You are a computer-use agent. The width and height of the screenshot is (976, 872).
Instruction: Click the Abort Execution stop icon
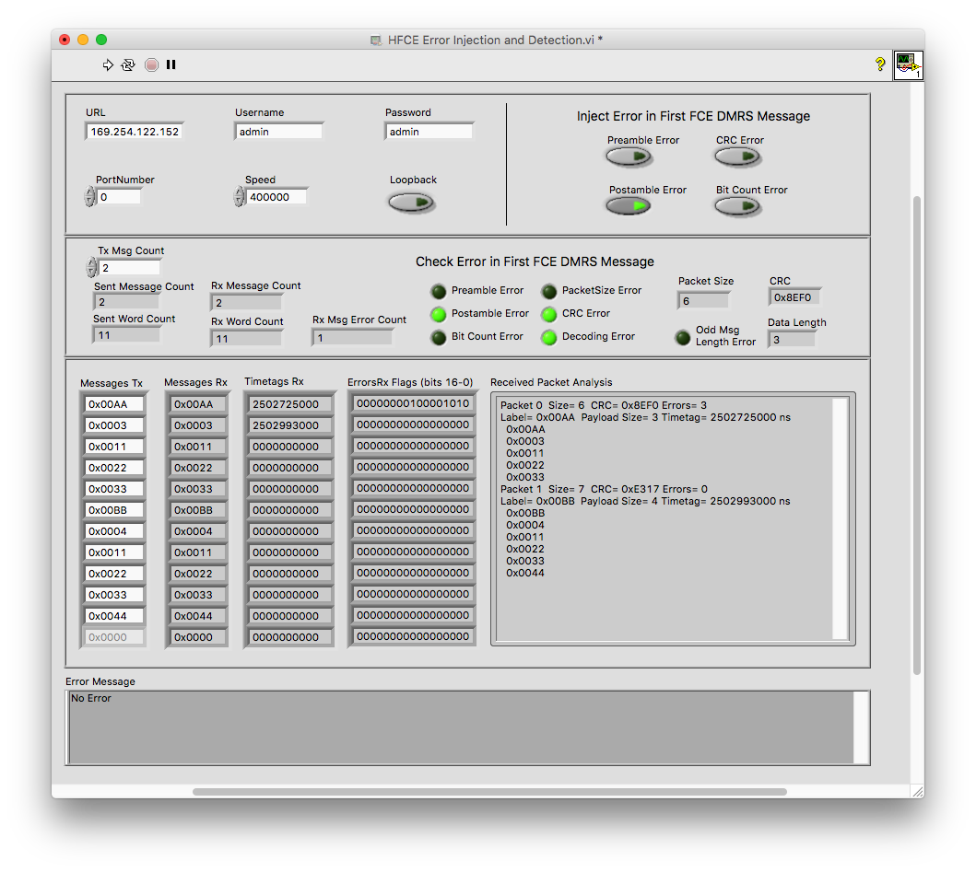point(151,64)
